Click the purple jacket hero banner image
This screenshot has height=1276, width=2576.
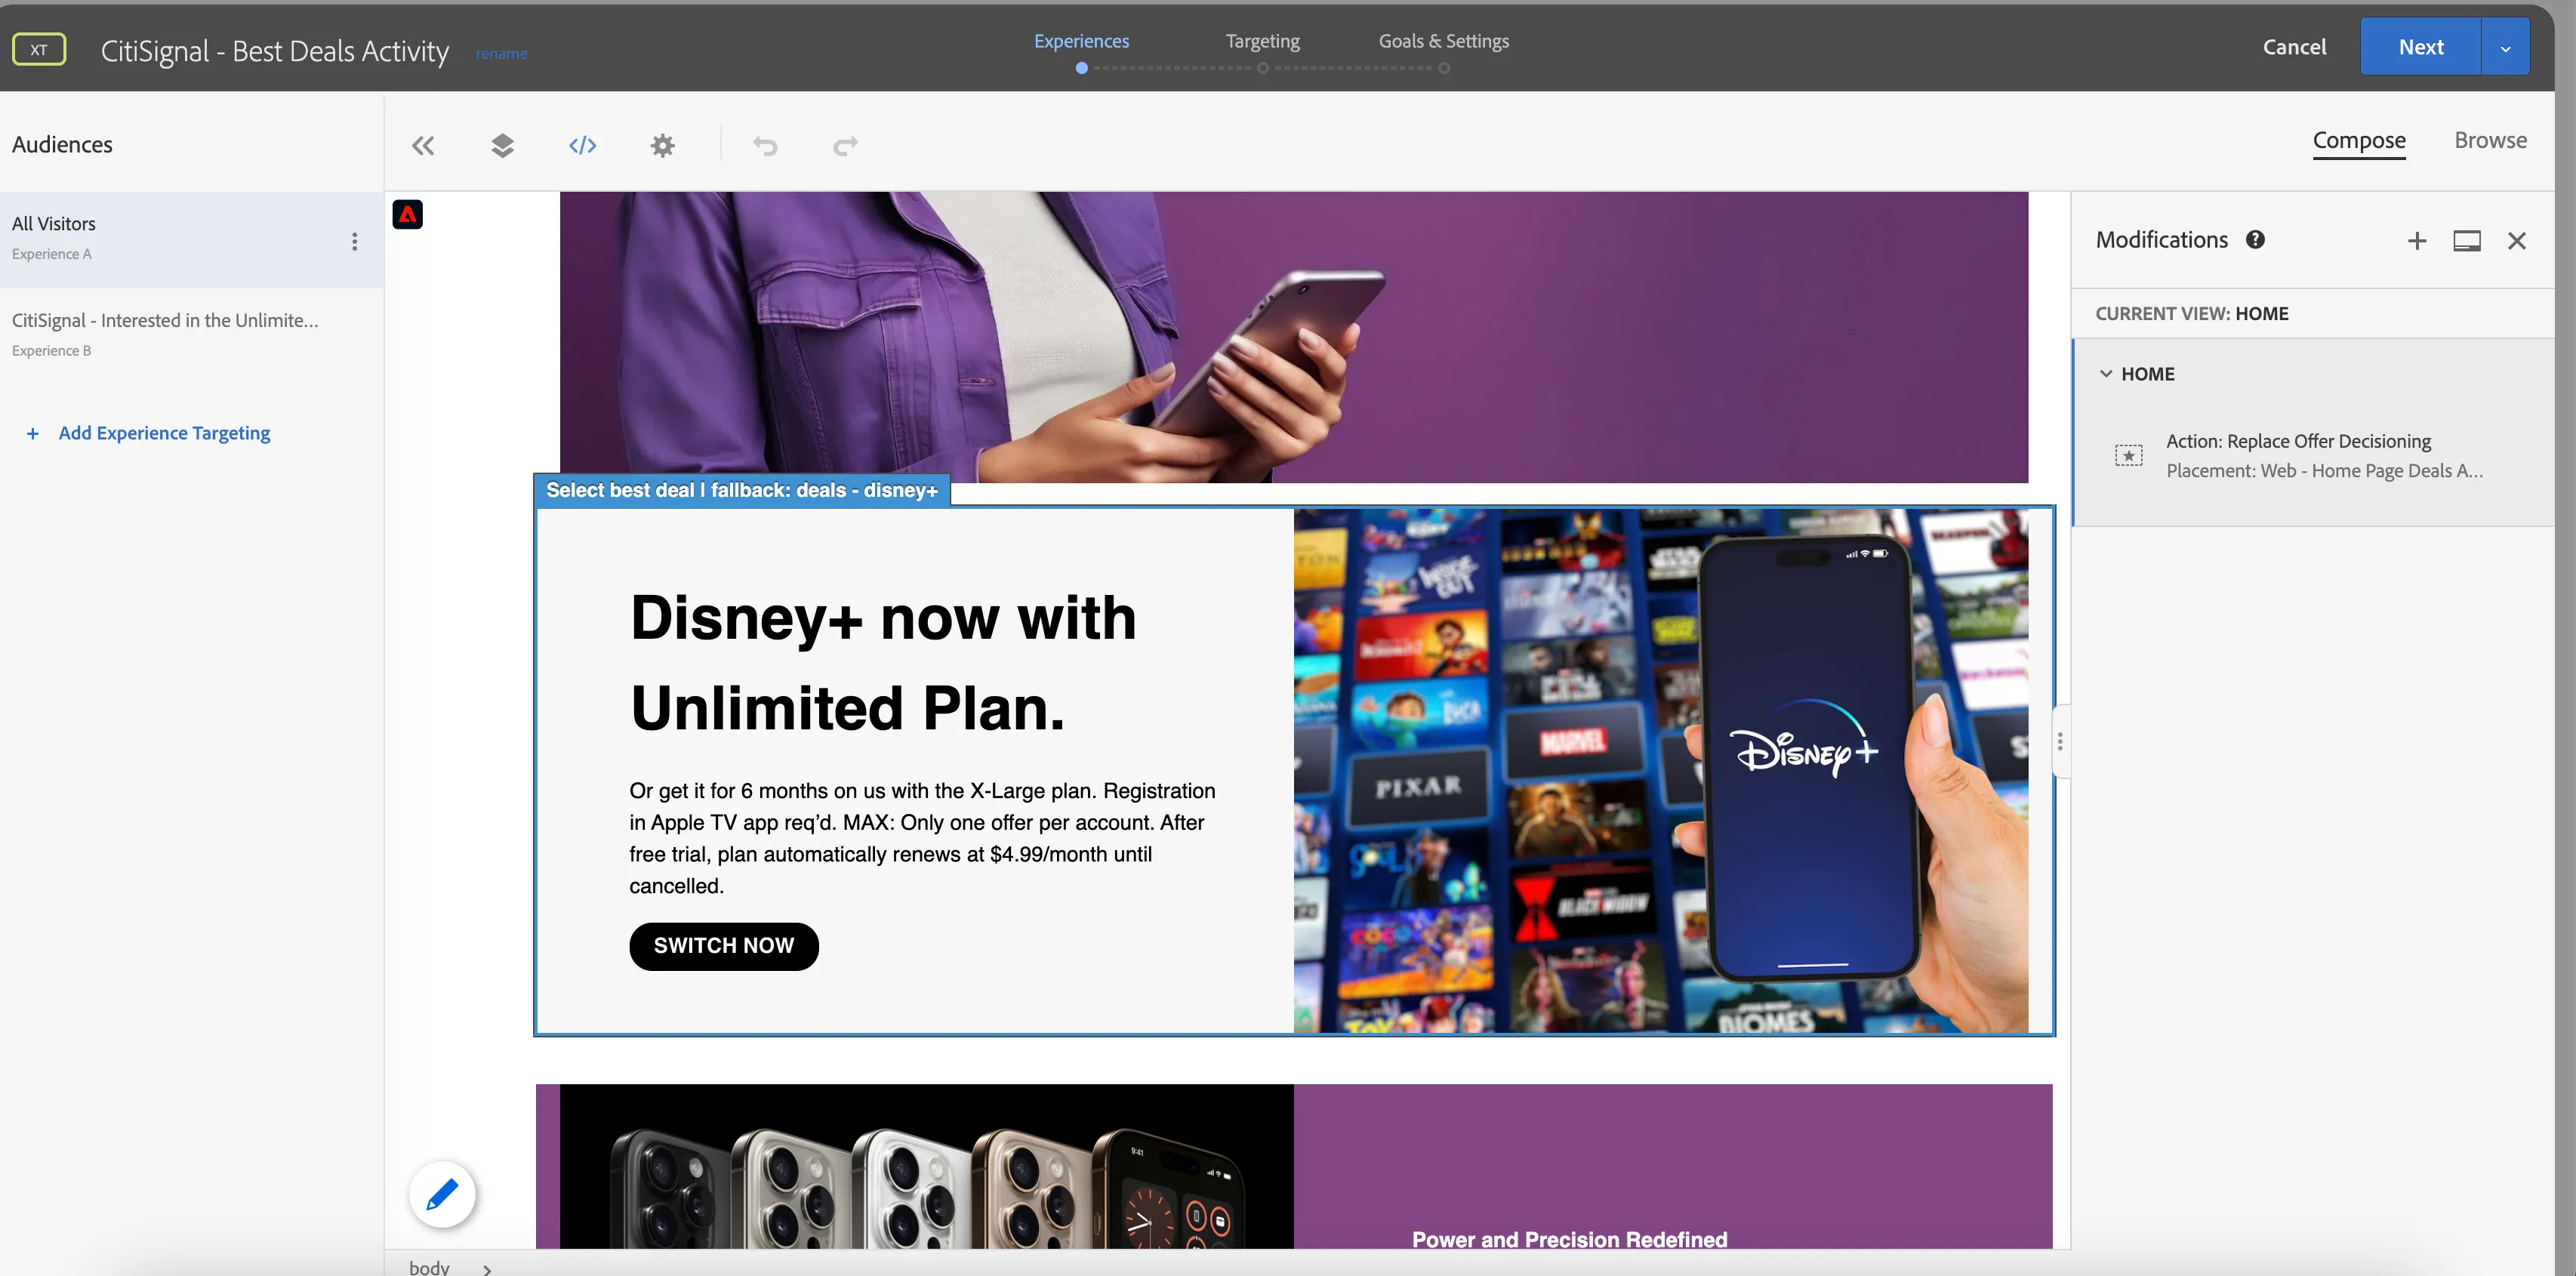point(1294,337)
